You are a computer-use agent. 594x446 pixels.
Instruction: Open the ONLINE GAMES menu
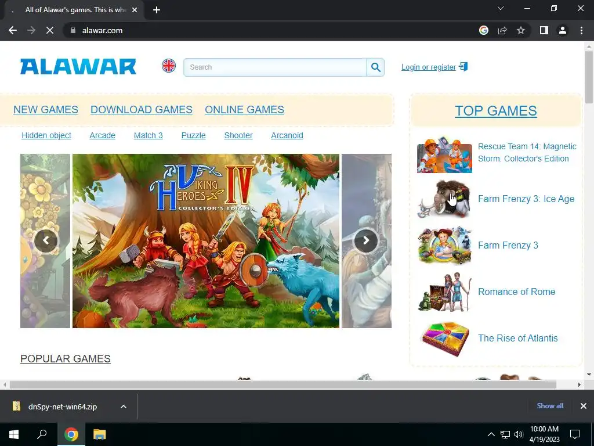tap(244, 110)
